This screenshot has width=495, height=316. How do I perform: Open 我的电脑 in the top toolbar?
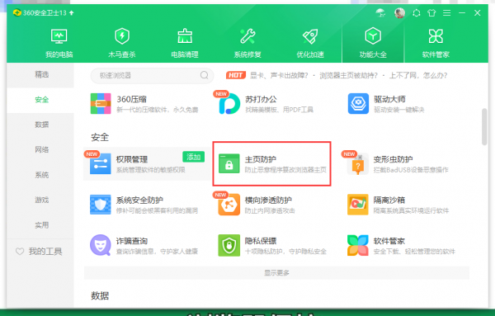click(59, 43)
